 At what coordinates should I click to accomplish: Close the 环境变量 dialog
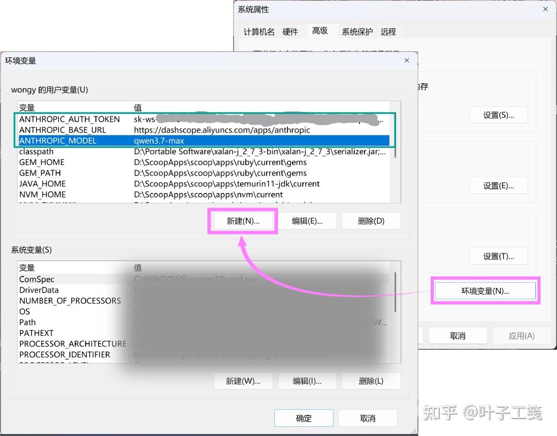tap(407, 60)
